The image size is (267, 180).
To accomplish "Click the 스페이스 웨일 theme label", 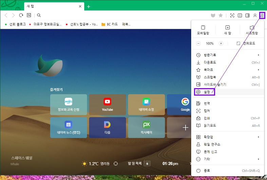I will point(22,158).
